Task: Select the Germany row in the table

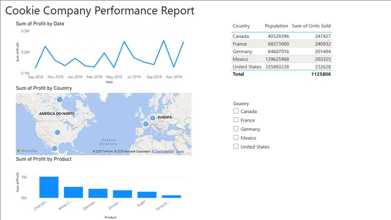Action: tap(282, 51)
